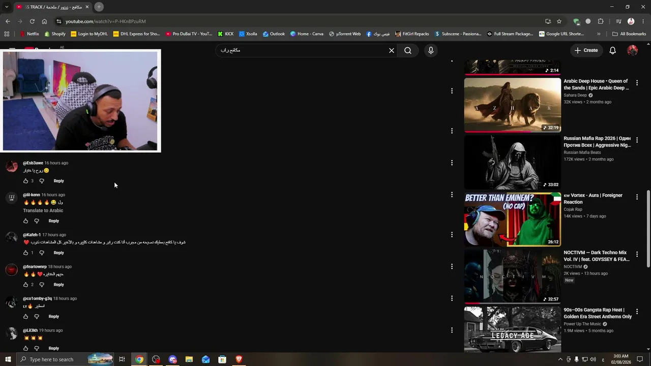Image resolution: width=651 pixels, height=366 pixels.
Task: Like the comment by @co1omby-g3q
Action: pyautogui.click(x=25, y=317)
